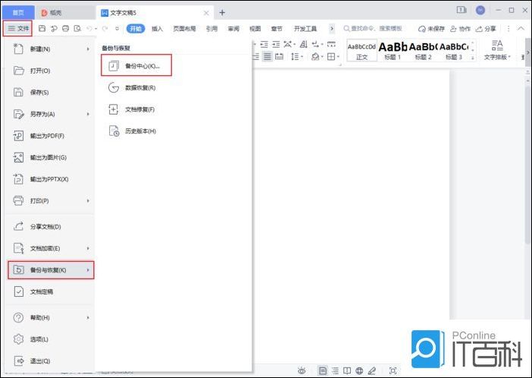Expand the 文档加密(E) submenu
532x378 pixels.
[x=88, y=248]
